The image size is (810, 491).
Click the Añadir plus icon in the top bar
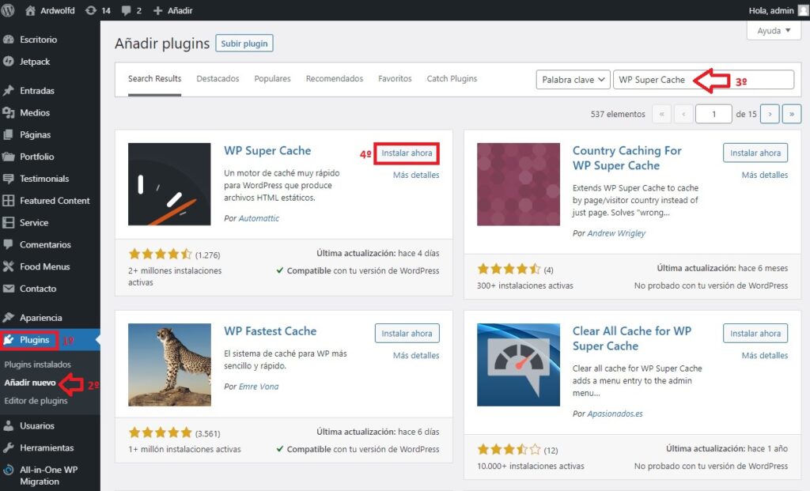(158, 10)
